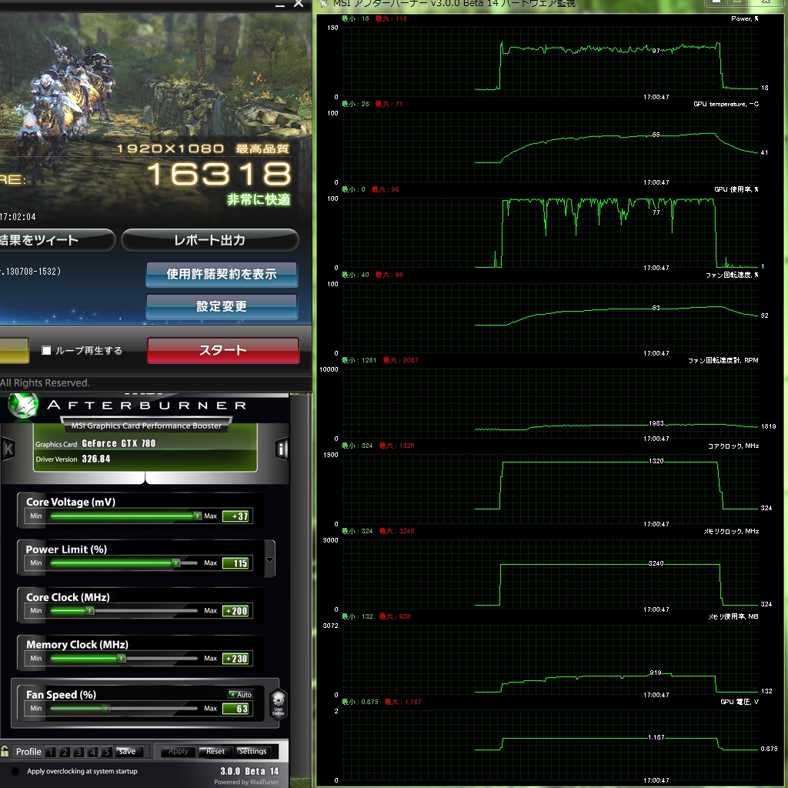Click the GeForce GTX 780 card name
Viewport: 788px width, 788px height.
click(119, 443)
